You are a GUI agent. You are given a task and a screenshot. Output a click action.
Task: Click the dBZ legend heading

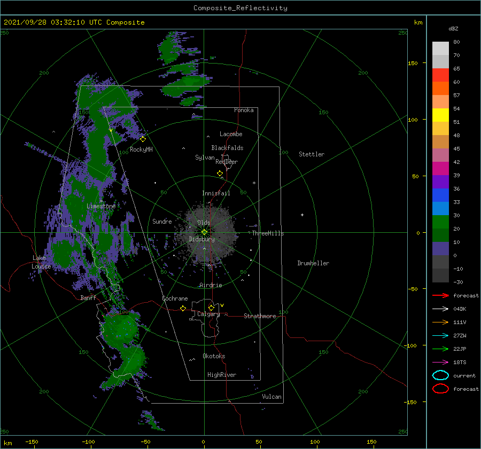click(x=453, y=28)
